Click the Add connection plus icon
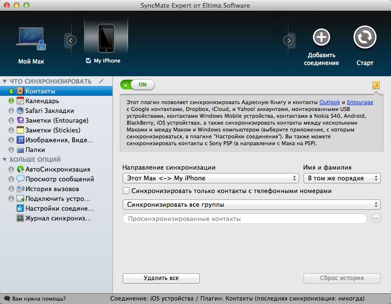The width and height of the screenshot is (391, 304). click(322, 37)
